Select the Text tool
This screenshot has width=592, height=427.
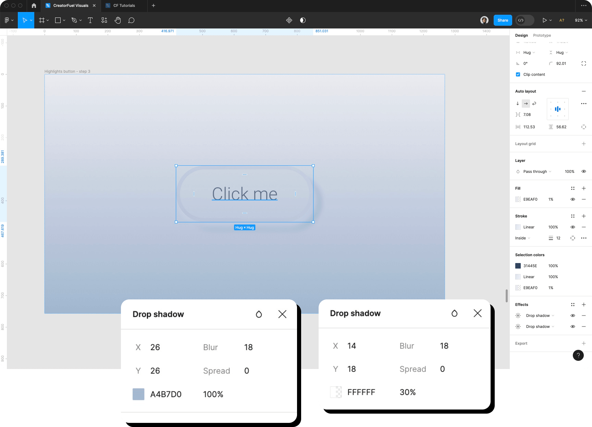pyautogui.click(x=90, y=20)
